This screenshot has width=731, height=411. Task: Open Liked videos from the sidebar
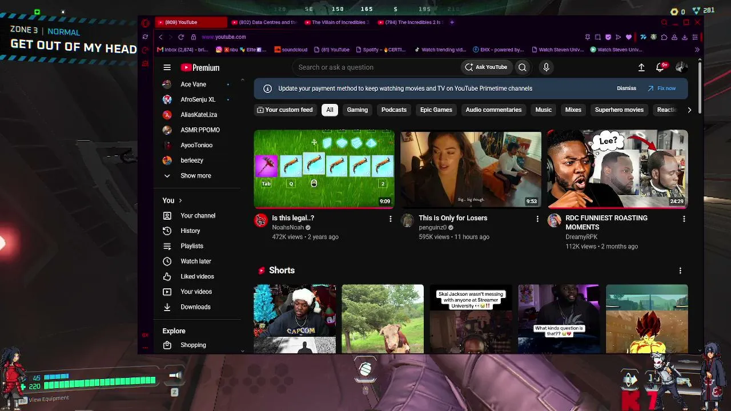pyautogui.click(x=197, y=276)
